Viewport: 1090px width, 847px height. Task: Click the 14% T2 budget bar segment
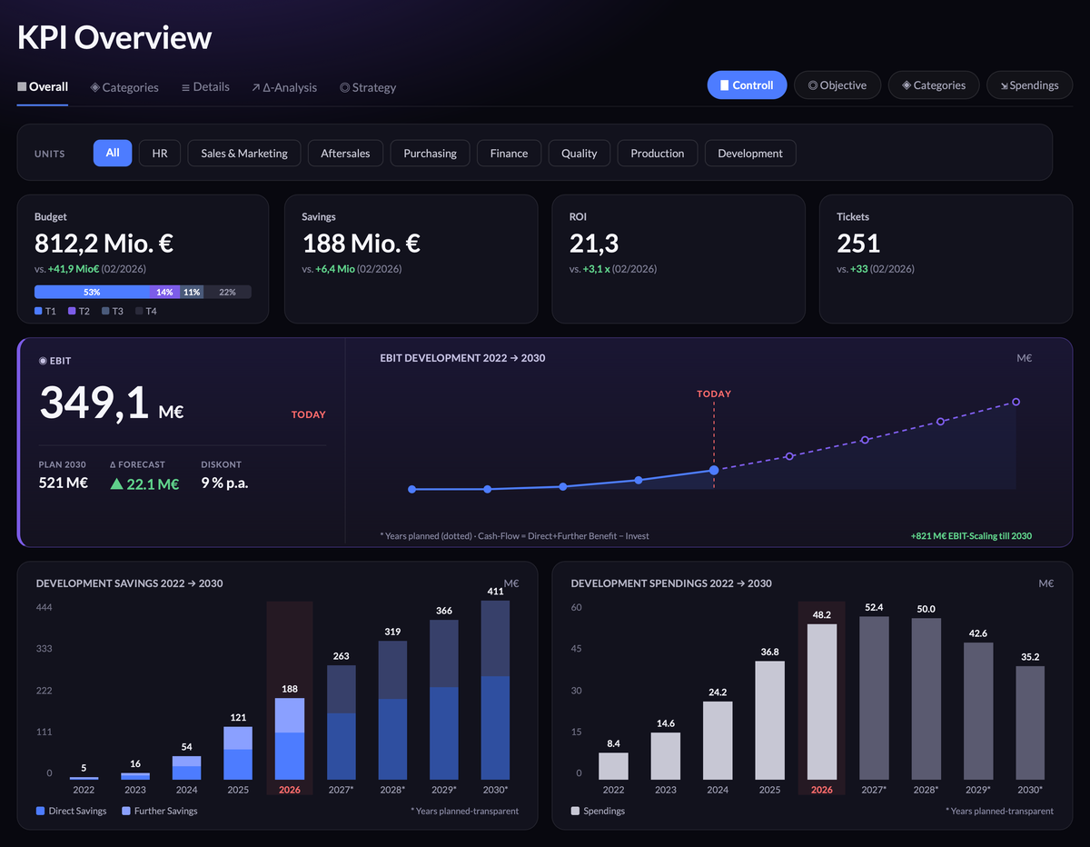[164, 292]
